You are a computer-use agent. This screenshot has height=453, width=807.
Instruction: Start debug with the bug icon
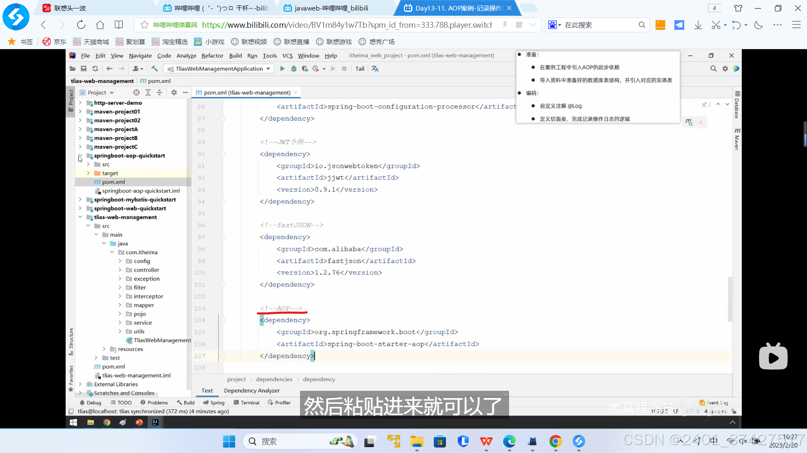(294, 68)
